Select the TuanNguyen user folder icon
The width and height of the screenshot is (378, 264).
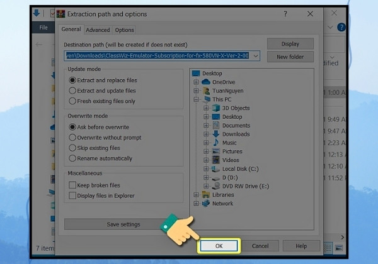[x=206, y=91]
